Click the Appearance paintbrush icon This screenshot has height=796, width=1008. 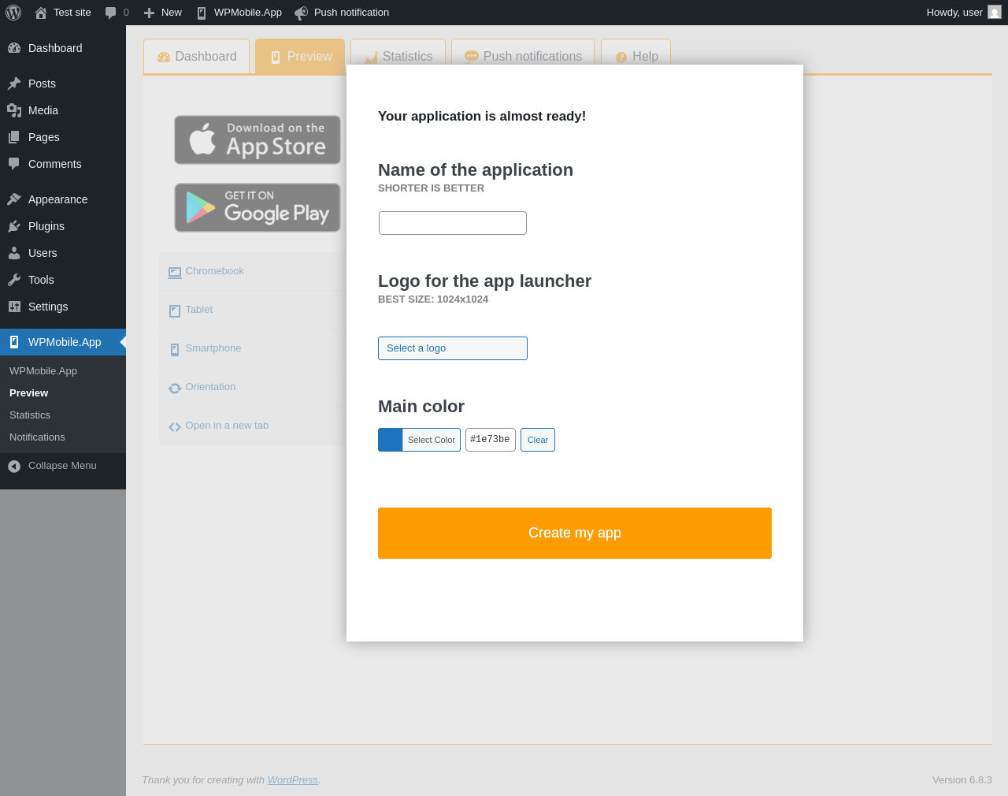(14, 199)
